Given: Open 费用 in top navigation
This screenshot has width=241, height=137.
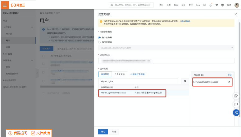Looking at the screenshot, I should click(161, 5).
